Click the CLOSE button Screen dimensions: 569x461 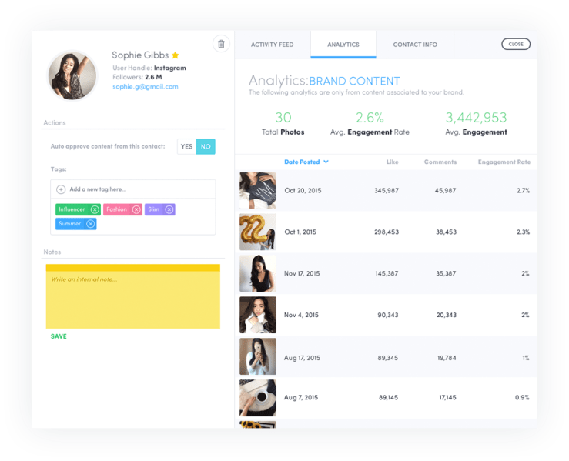point(516,44)
